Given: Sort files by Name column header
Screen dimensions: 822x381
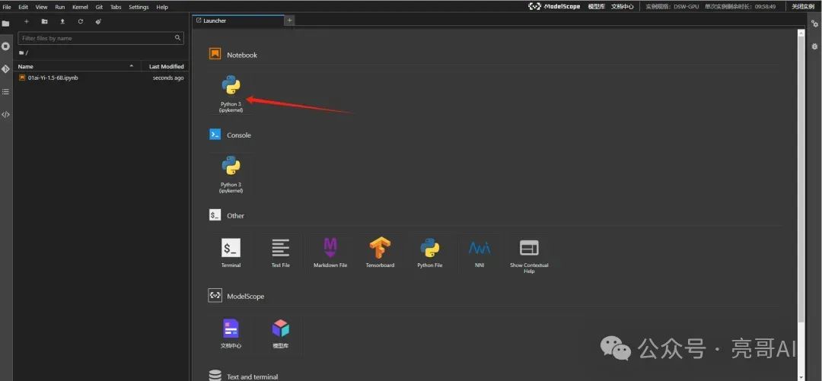Looking at the screenshot, I should pos(77,67).
